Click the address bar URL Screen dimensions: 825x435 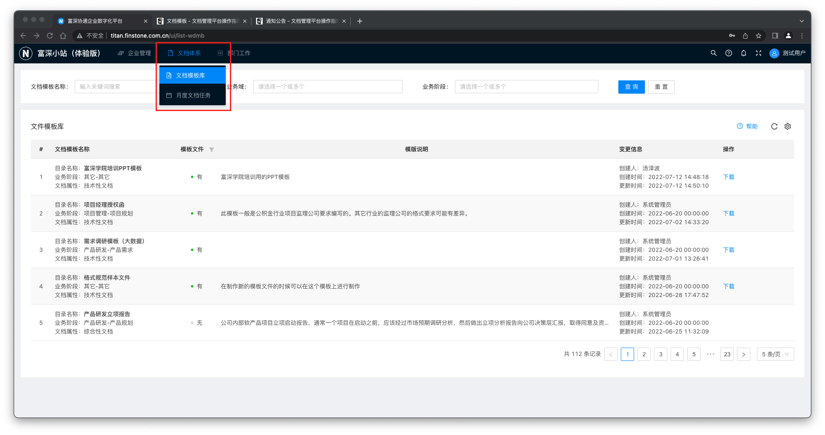[x=157, y=36]
